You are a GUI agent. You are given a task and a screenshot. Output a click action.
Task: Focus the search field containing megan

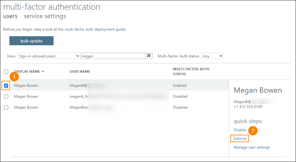112,56
